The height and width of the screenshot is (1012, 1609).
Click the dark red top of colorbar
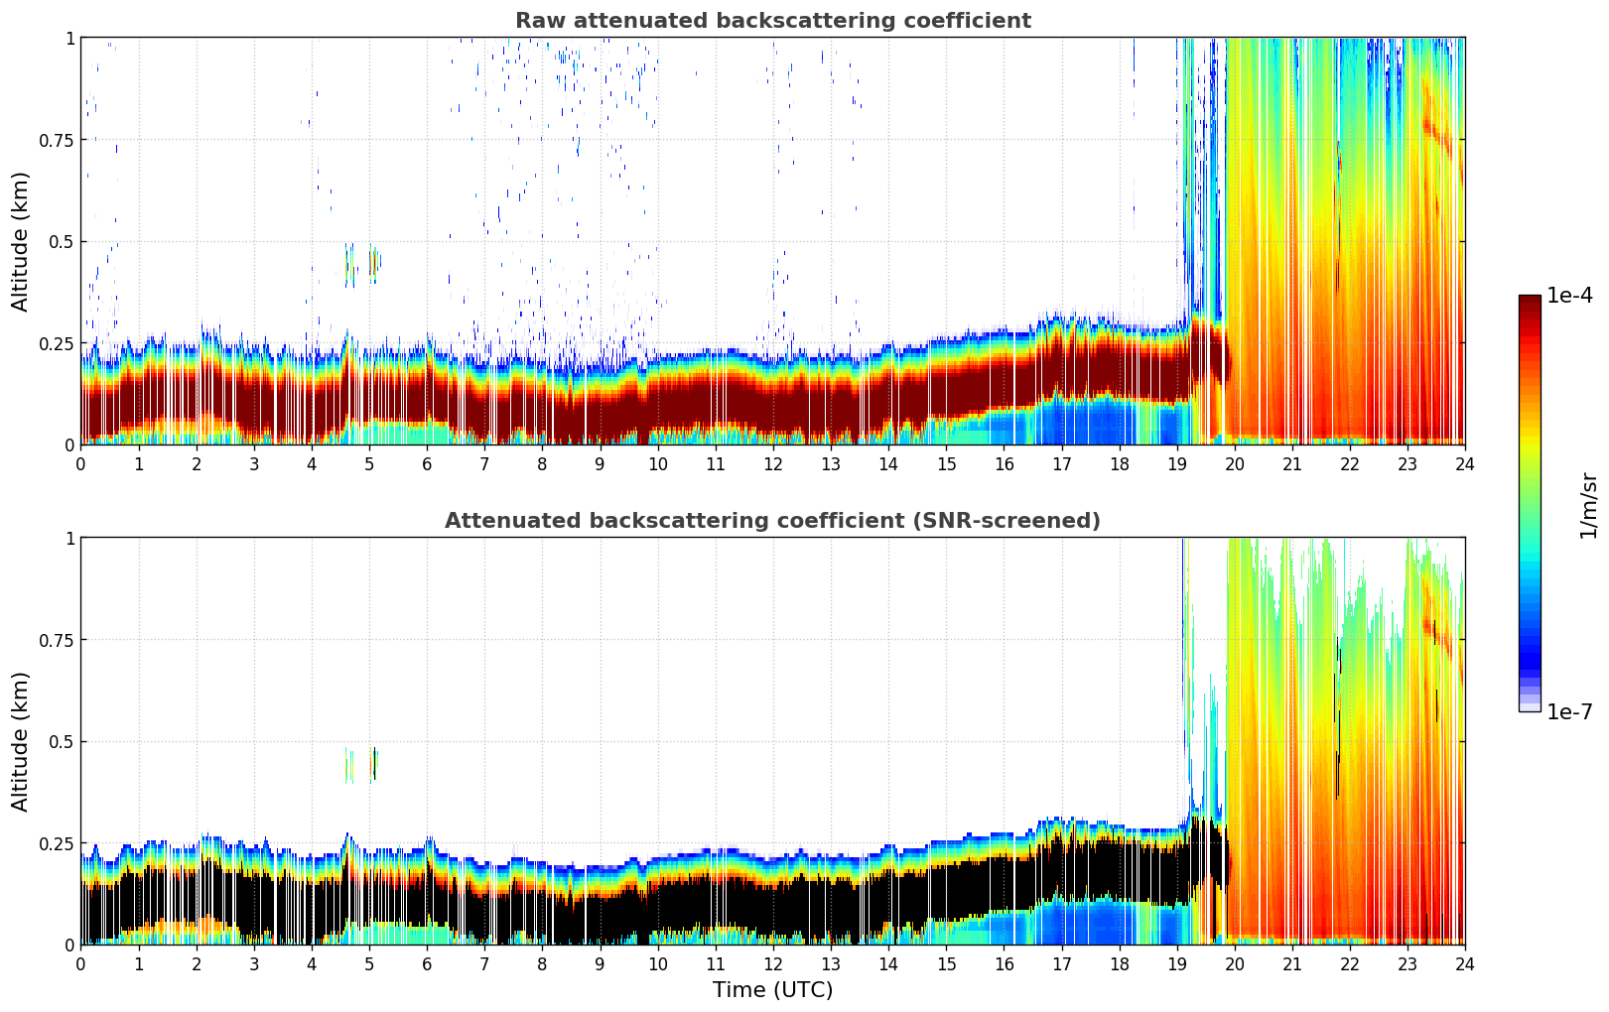pyautogui.click(x=1529, y=302)
